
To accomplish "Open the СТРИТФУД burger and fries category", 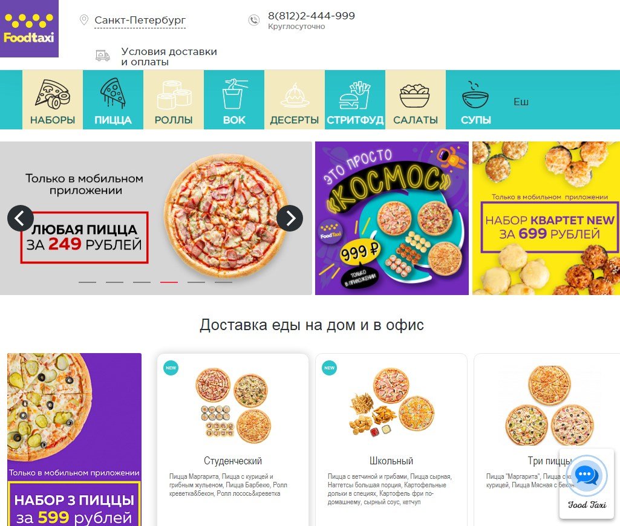I will [x=355, y=100].
